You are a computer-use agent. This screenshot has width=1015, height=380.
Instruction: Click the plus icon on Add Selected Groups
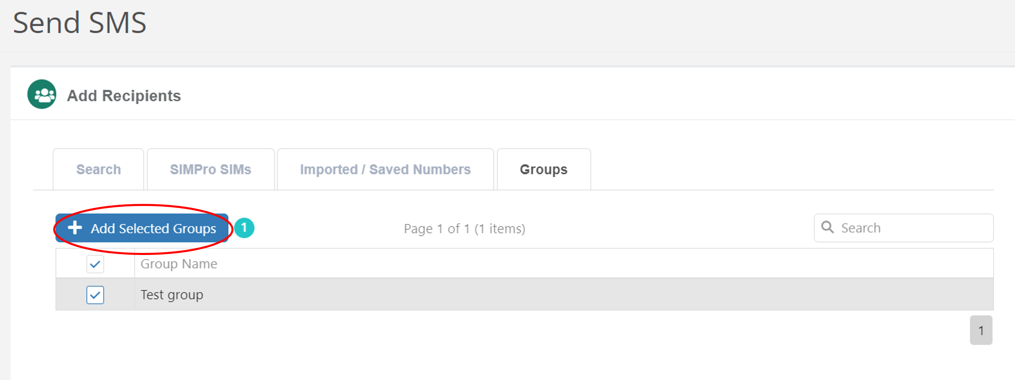pos(75,228)
